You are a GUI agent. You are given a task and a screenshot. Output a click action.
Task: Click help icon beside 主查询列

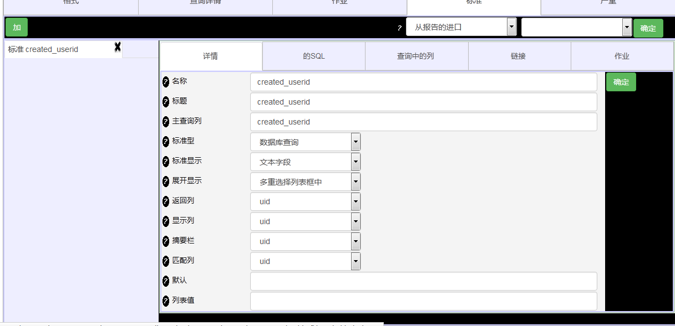point(165,122)
